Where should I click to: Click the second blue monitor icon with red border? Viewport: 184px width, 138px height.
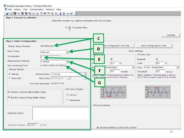26,14
